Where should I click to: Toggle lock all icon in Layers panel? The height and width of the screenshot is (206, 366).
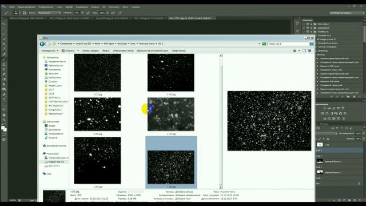point(328,138)
